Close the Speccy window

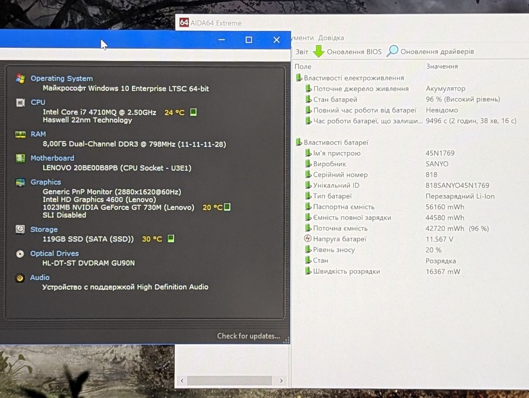click(x=276, y=40)
